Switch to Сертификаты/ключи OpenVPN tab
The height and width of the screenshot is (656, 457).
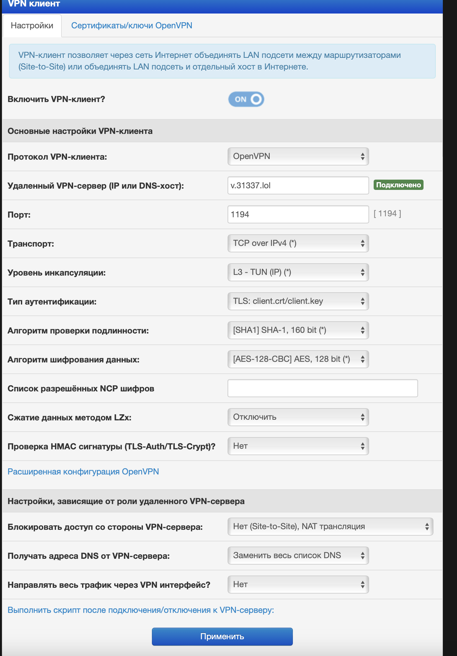click(132, 25)
